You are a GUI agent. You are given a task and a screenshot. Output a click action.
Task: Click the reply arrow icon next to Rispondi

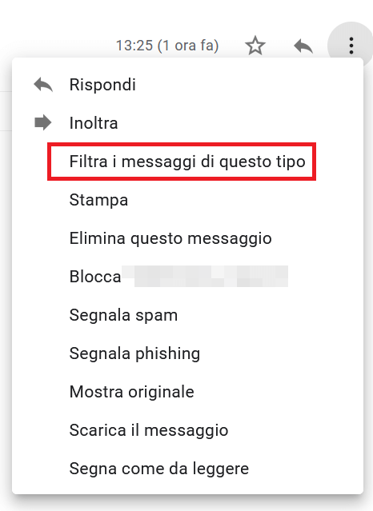point(43,85)
